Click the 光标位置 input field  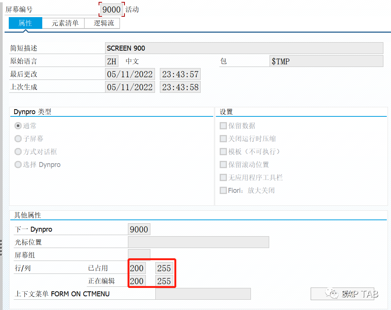click(198, 242)
